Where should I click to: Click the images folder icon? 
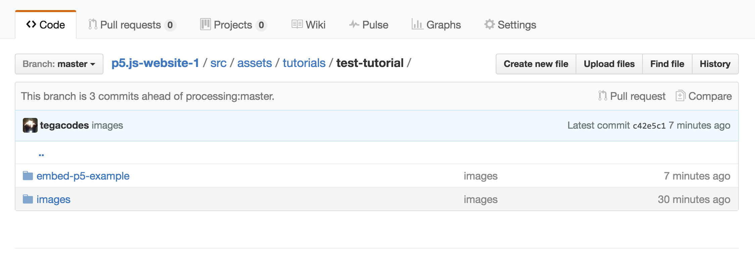(28, 199)
